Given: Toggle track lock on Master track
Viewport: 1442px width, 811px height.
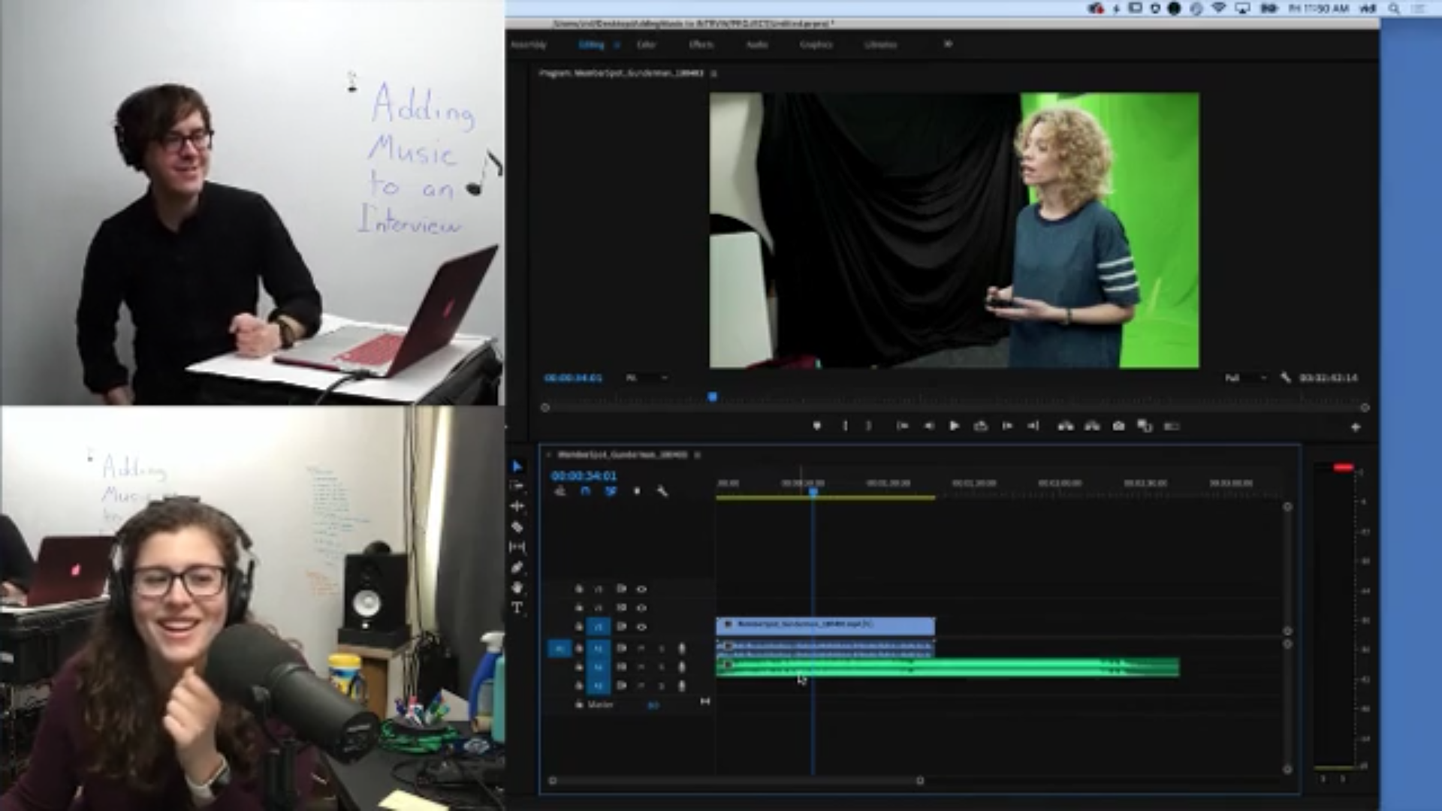Looking at the screenshot, I should 579,704.
